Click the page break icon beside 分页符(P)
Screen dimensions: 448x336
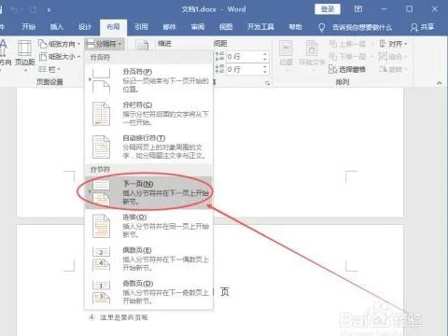click(102, 81)
